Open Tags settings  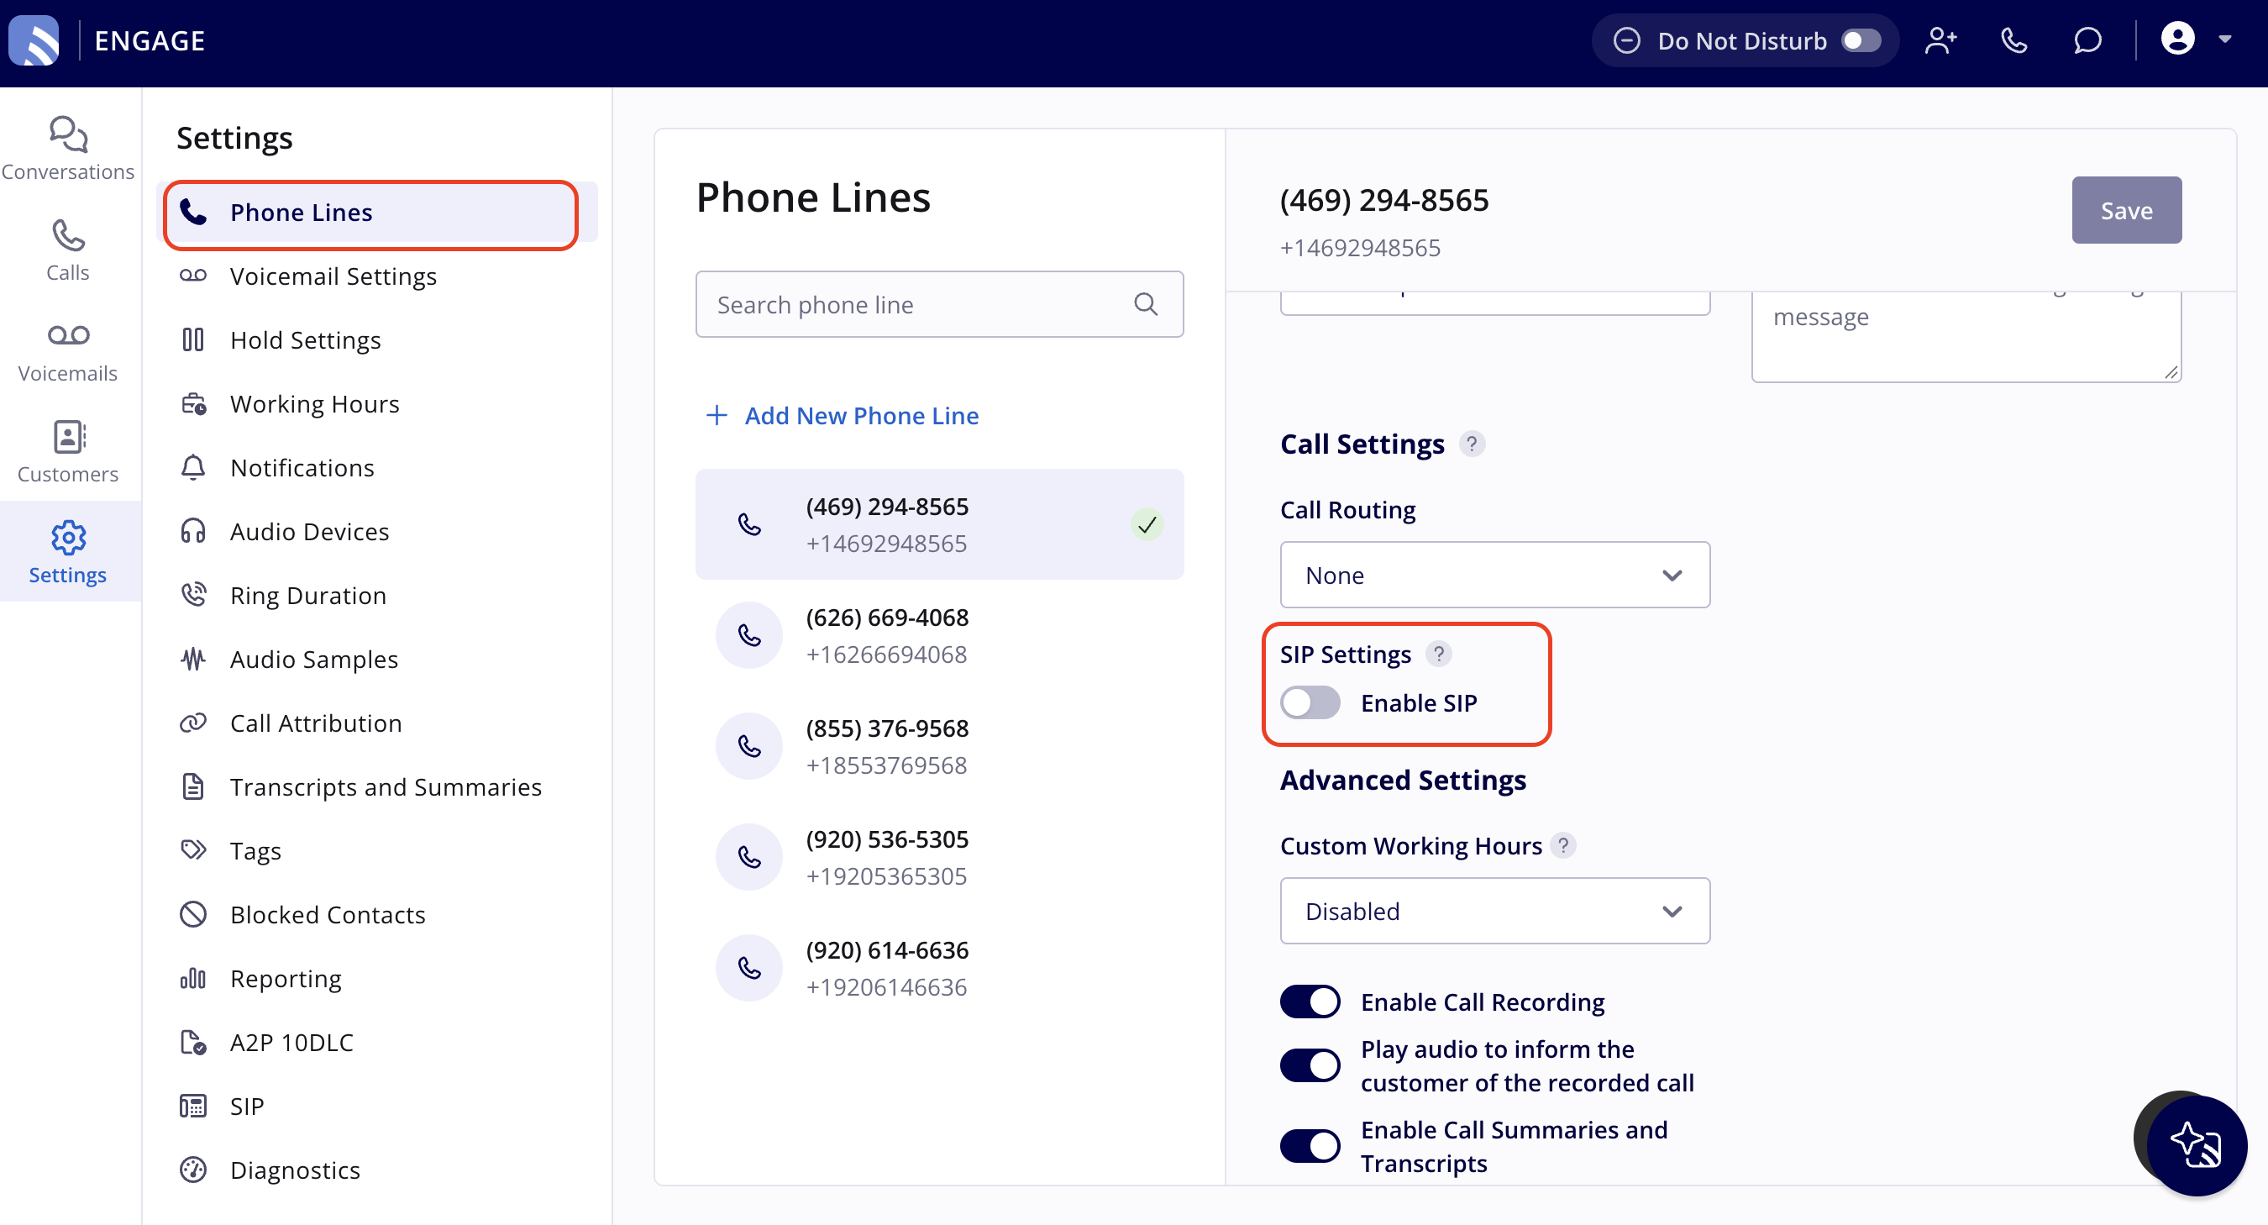point(377,849)
